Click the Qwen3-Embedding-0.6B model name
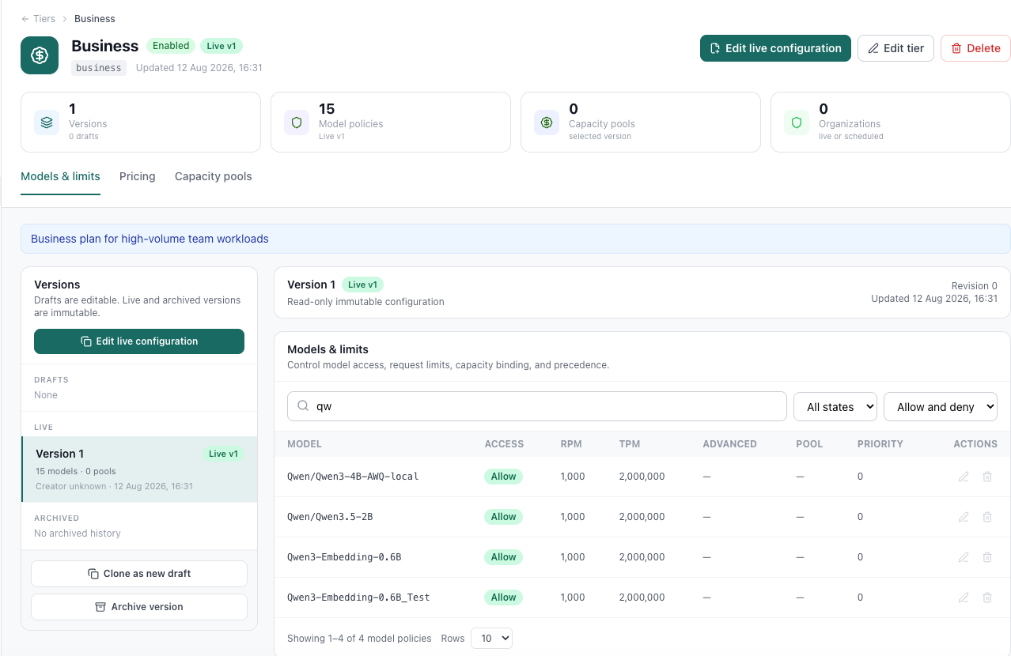 [344, 557]
